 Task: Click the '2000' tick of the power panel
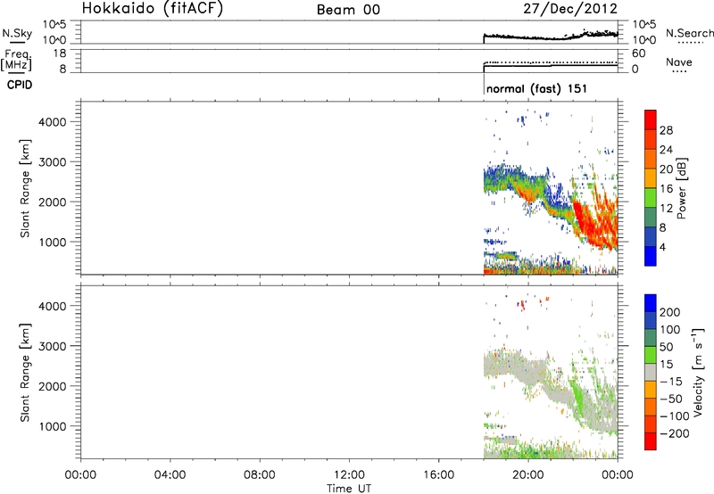[53, 202]
